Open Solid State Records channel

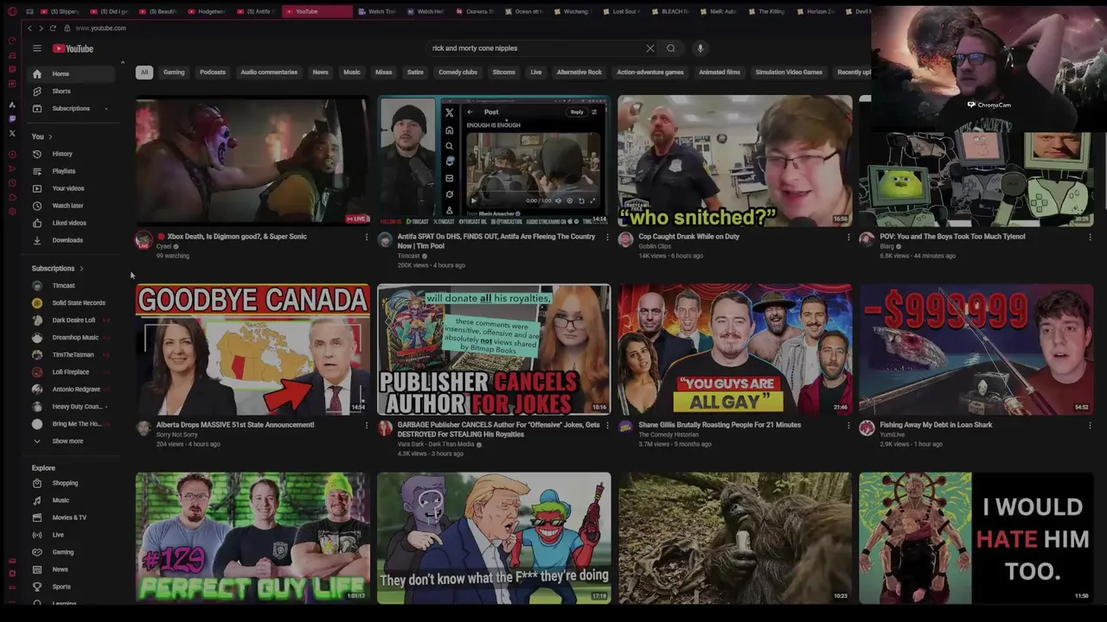pos(71,303)
